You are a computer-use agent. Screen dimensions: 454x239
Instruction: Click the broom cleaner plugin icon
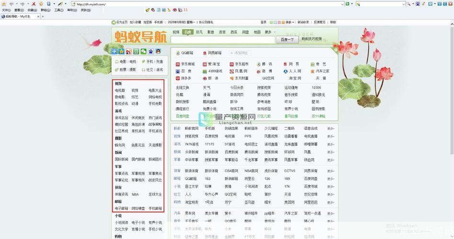click(x=169, y=10)
